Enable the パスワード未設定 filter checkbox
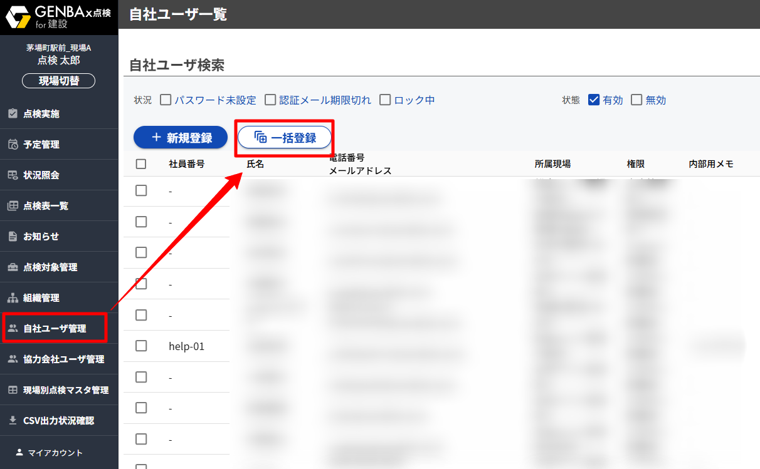This screenshot has height=469, width=760. coord(166,100)
